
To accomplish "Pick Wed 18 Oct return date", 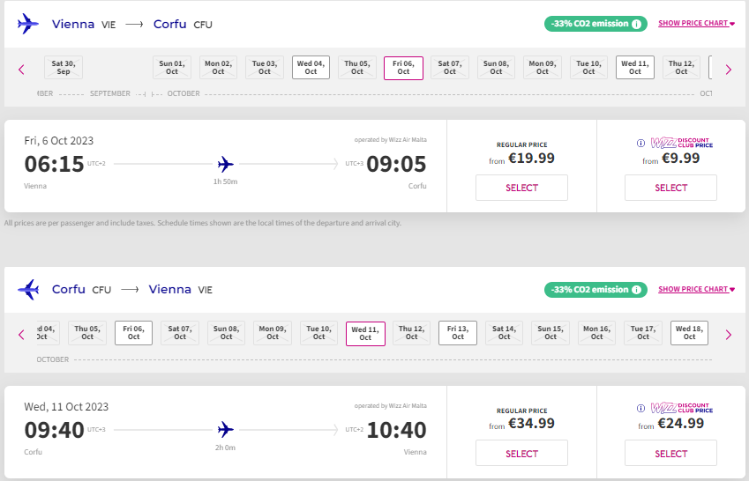I will point(689,333).
